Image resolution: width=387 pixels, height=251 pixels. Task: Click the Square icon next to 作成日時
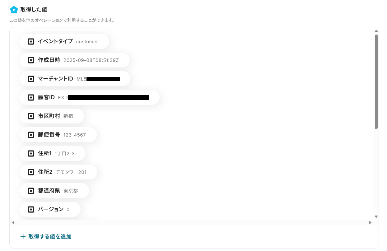pos(31,60)
